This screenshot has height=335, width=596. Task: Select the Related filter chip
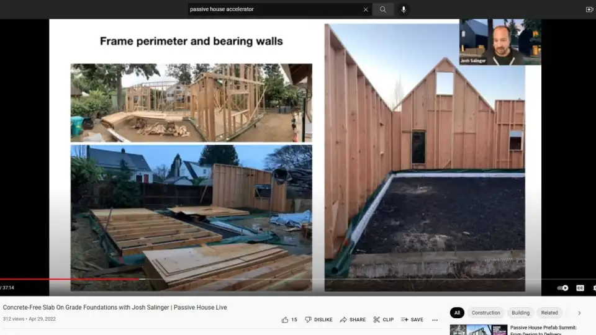549,313
